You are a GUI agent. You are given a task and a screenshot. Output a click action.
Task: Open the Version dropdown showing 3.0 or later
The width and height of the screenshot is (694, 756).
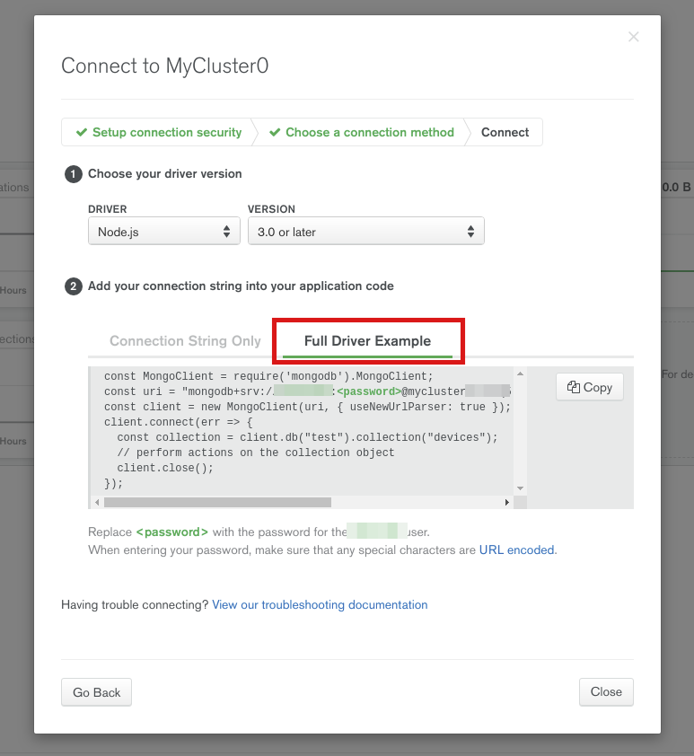tap(365, 232)
